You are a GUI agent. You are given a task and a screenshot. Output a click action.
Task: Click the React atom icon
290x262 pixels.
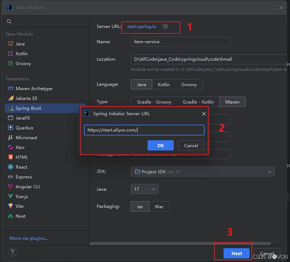11,167
